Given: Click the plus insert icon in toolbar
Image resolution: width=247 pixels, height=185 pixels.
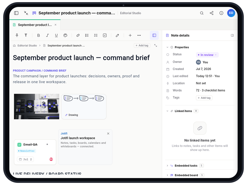Looking at the screenshot, I should [130, 36].
